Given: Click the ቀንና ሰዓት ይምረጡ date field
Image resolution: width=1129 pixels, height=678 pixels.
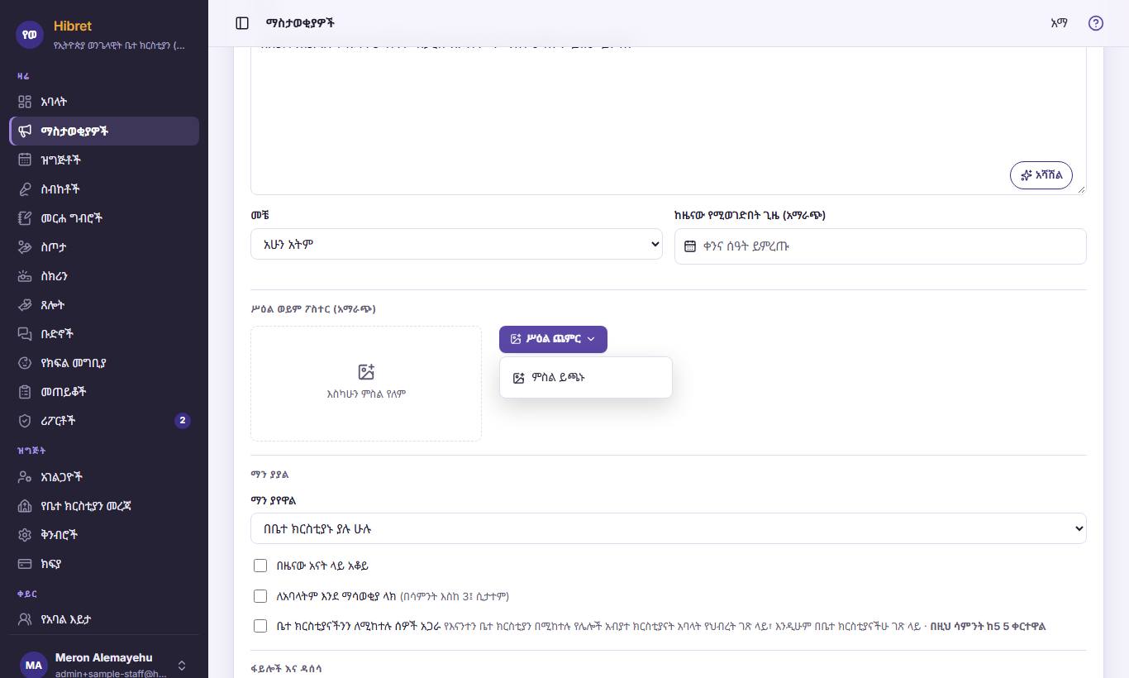Looking at the screenshot, I should pyautogui.click(x=880, y=246).
